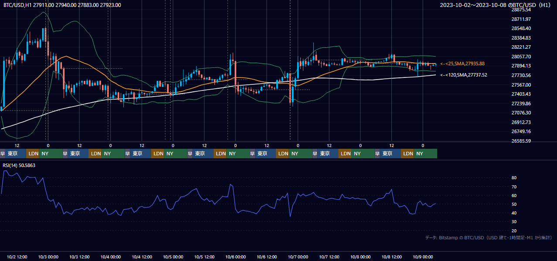Viewport: 557px width, 261px height.
Task: Click the RSI(14) 50.5863 indicator label
Action: pos(19,165)
